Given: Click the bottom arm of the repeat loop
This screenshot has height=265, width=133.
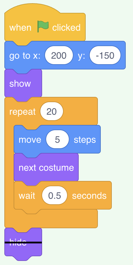Looking at the screenshot, I should pos(51,219).
